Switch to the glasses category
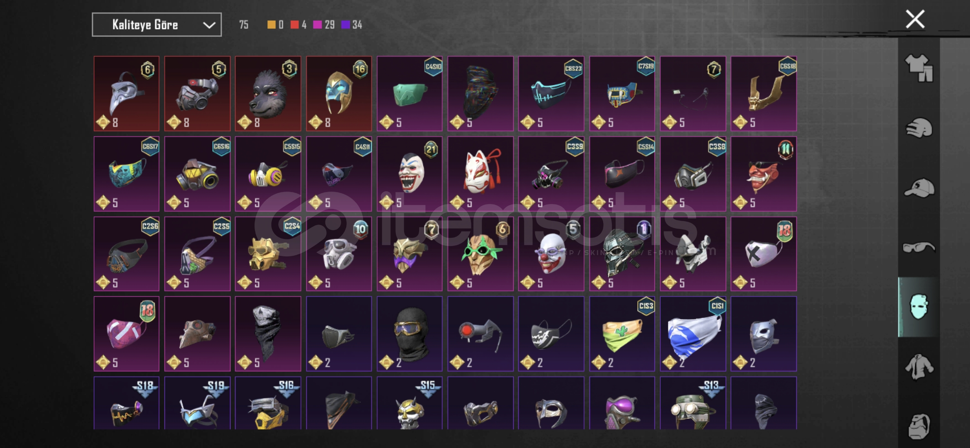The width and height of the screenshot is (970, 448). tap(919, 247)
